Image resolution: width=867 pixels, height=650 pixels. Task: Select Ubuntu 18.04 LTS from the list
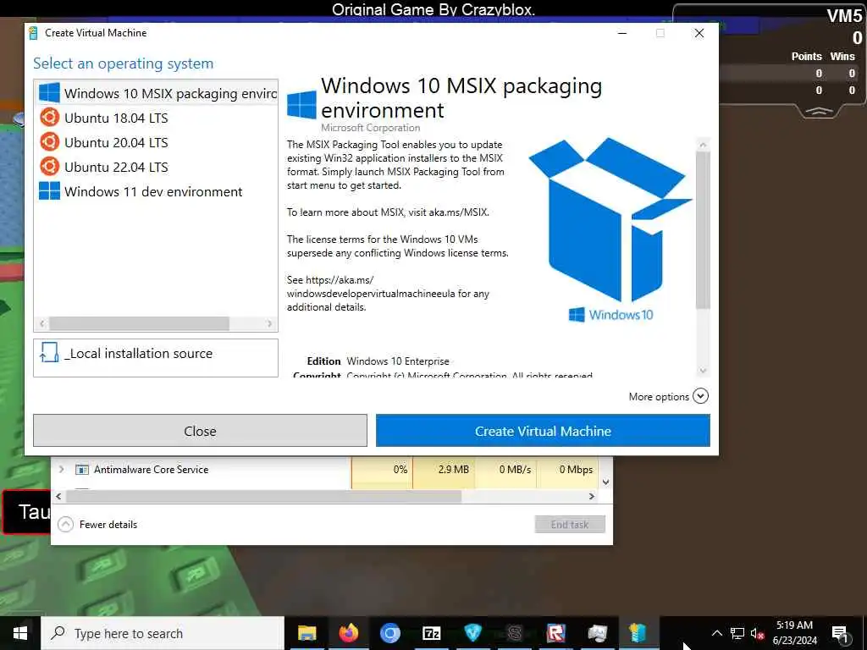pyautogui.click(x=156, y=118)
